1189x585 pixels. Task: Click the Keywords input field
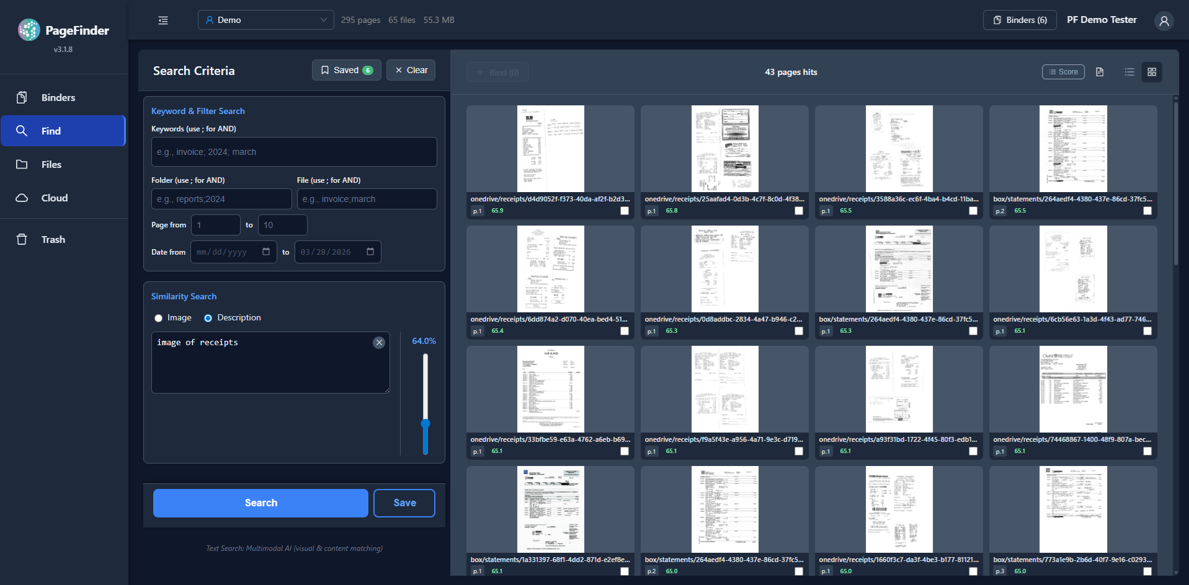pyautogui.click(x=294, y=152)
